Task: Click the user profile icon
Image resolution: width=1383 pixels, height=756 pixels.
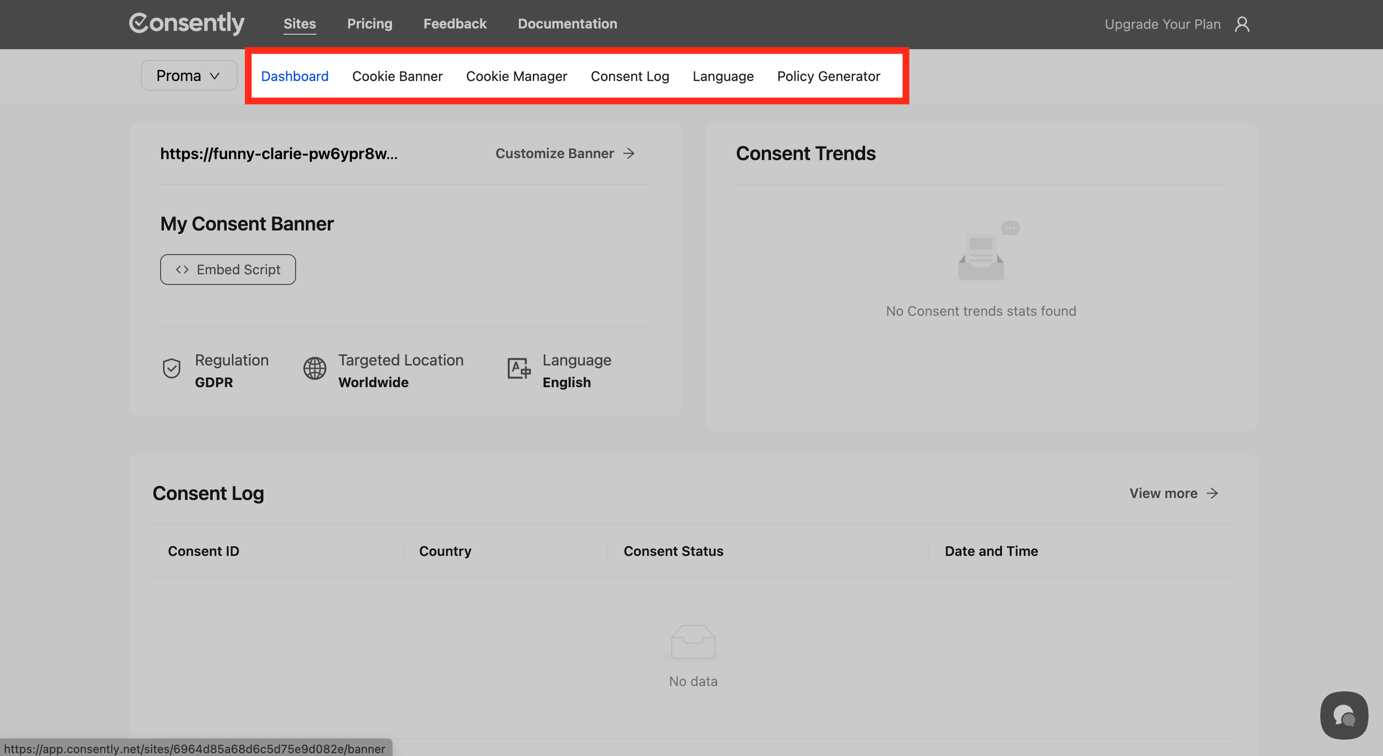Action: pyautogui.click(x=1241, y=24)
